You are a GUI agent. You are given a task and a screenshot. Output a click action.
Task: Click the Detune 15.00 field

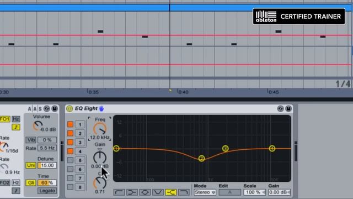point(47,165)
